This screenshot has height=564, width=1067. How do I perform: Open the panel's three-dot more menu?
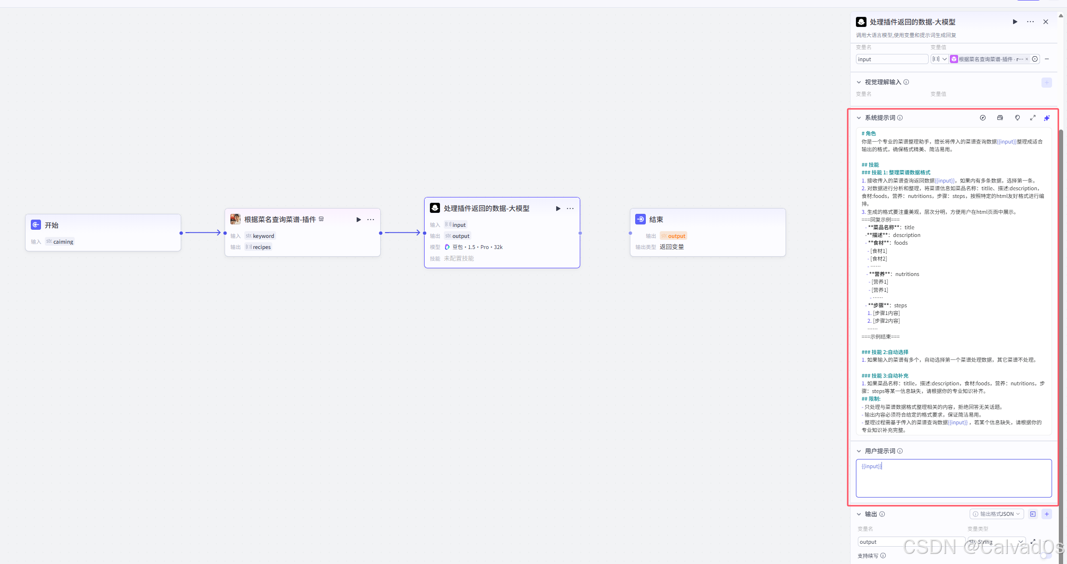[x=1030, y=22]
